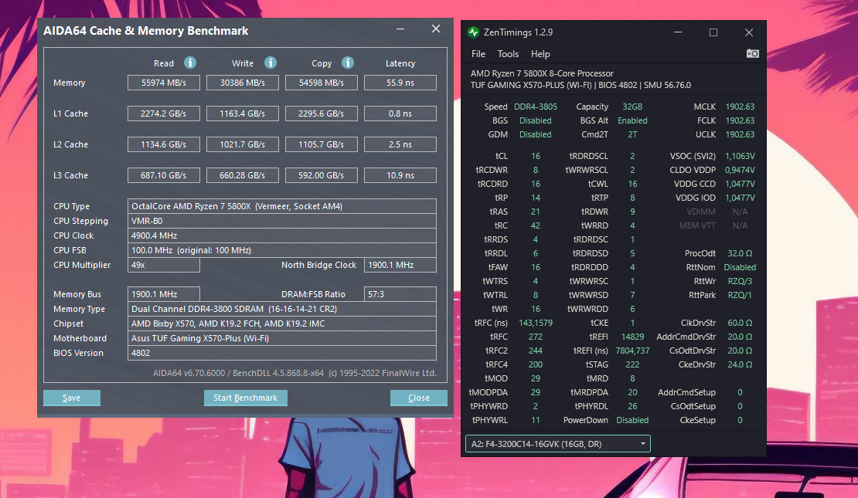Click the CkeDrvStr value 24.0 Ω
Screen dimensions: 858x498
(740, 364)
